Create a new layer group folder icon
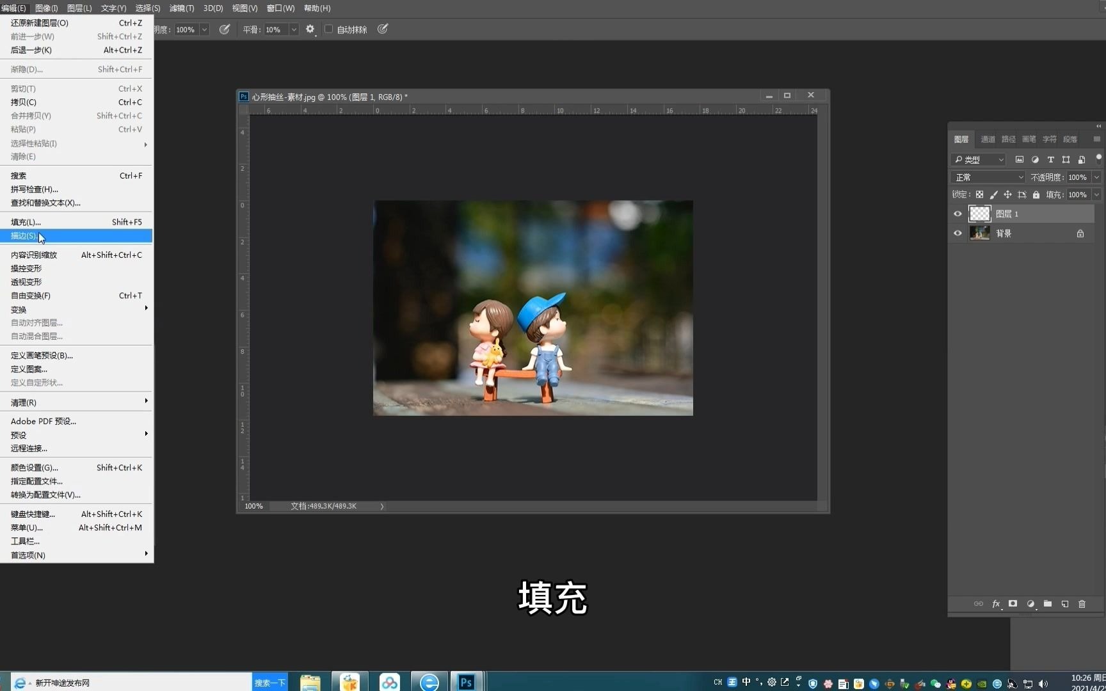 click(1048, 603)
